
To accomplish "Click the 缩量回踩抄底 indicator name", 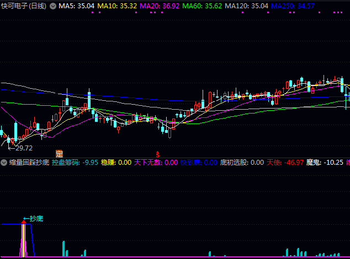I will pyautogui.click(x=29, y=163).
